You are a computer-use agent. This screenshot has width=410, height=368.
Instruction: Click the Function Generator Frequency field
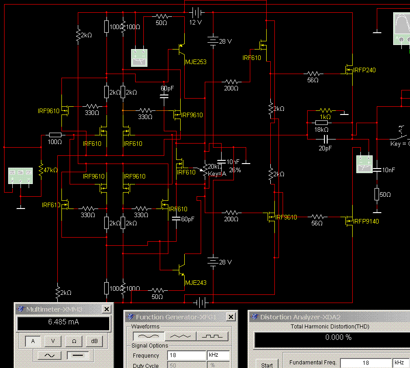pos(187,355)
